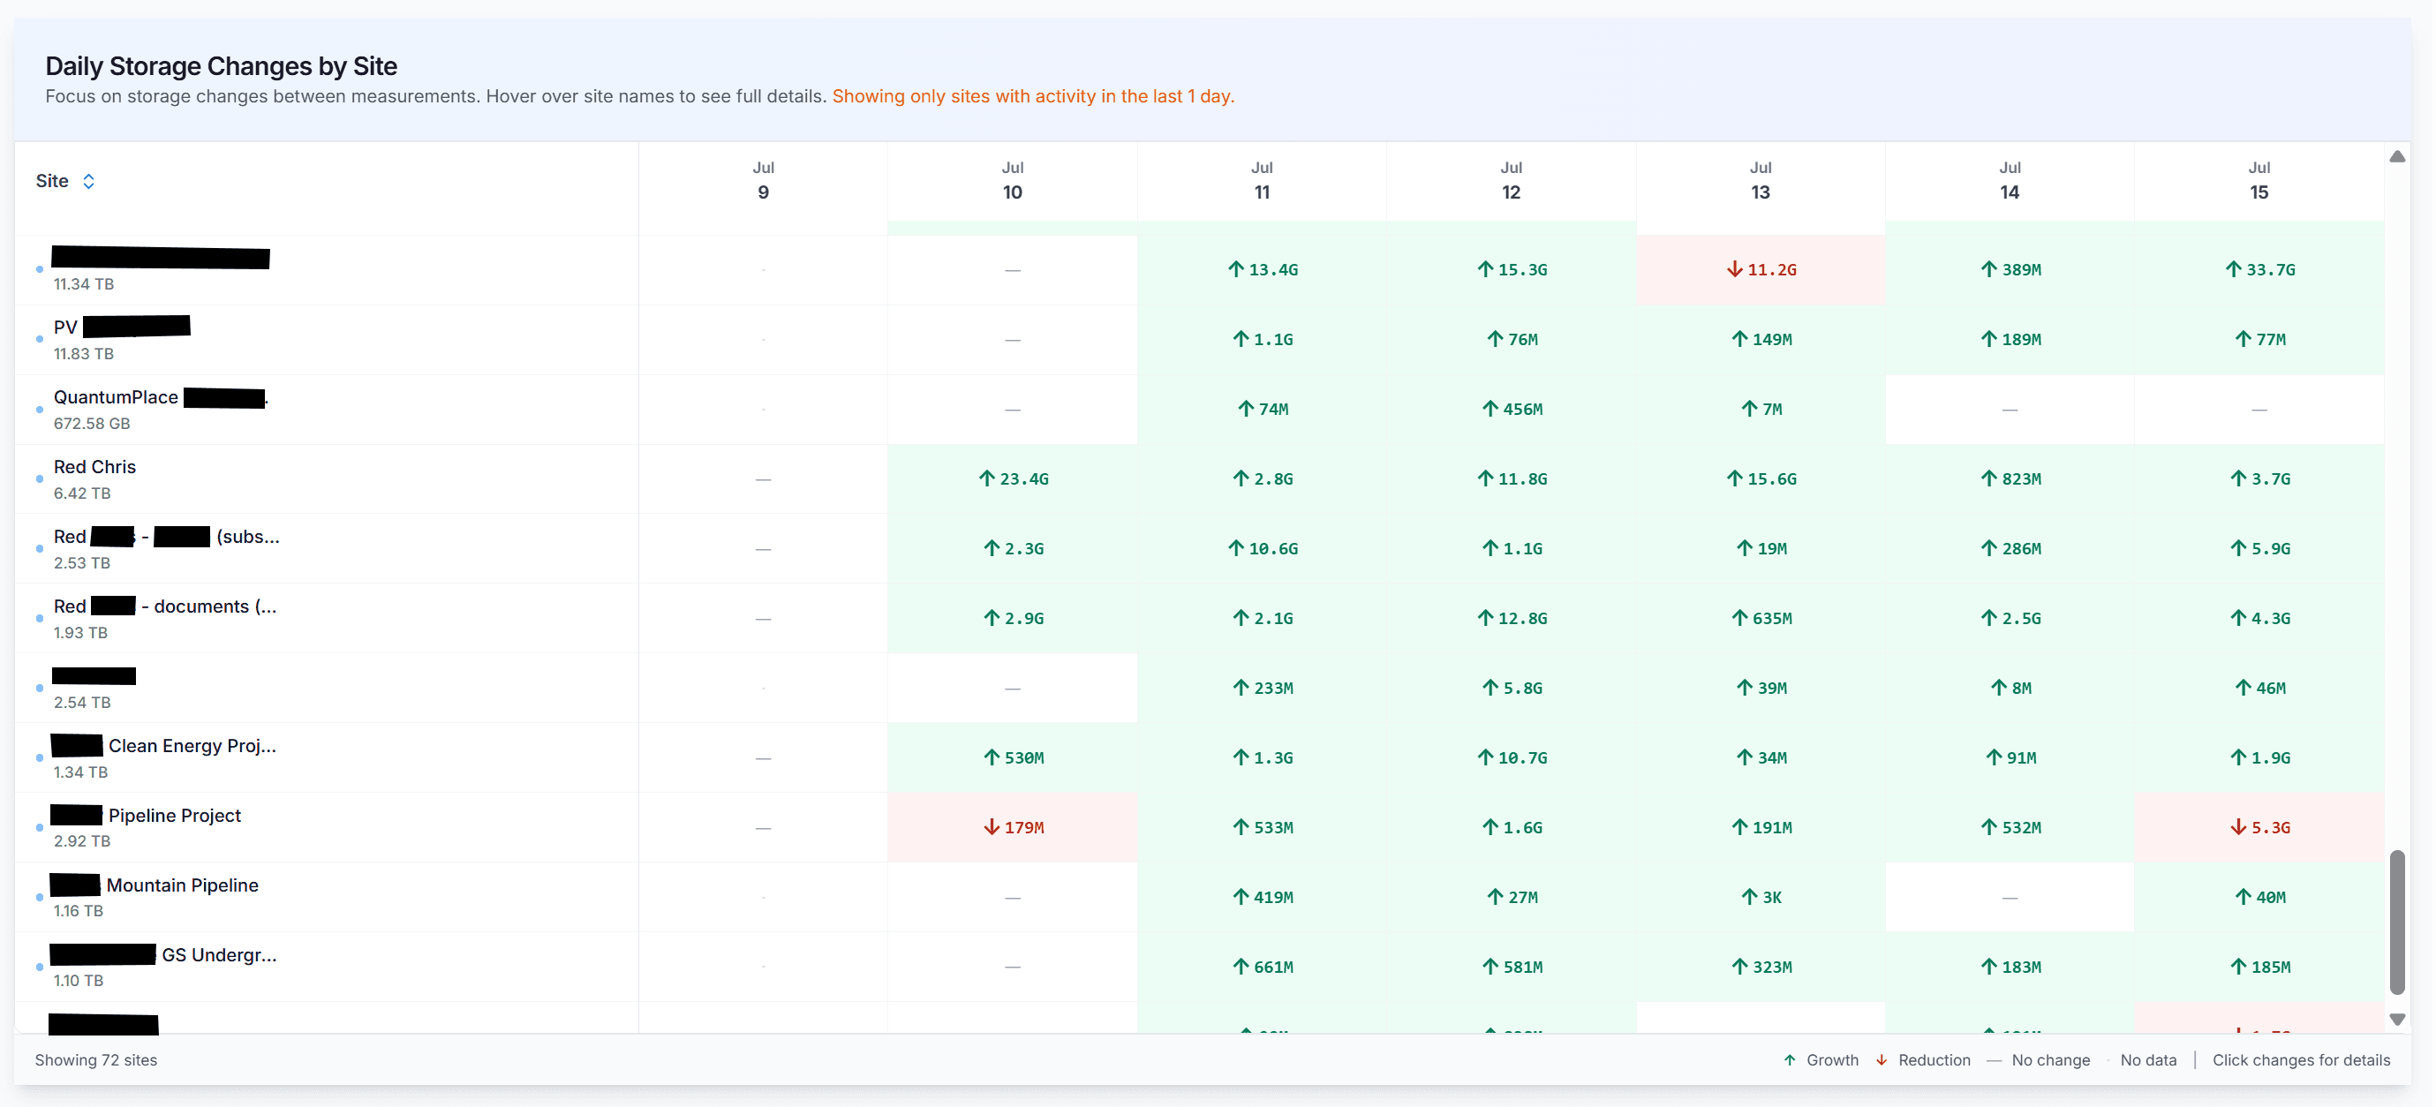Image resolution: width=2436 pixels, height=1107 pixels.
Task: Click the Red Chris site name
Action: click(x=94, y=466)
